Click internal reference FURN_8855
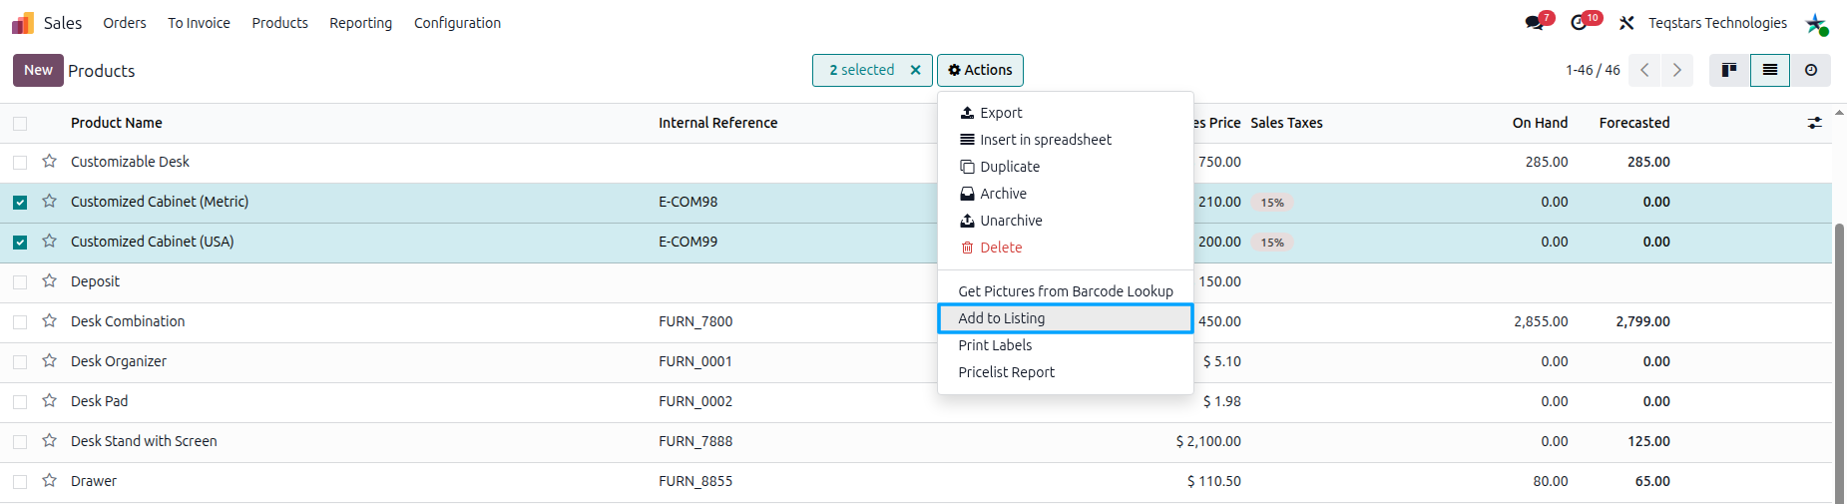 (695, 481)
